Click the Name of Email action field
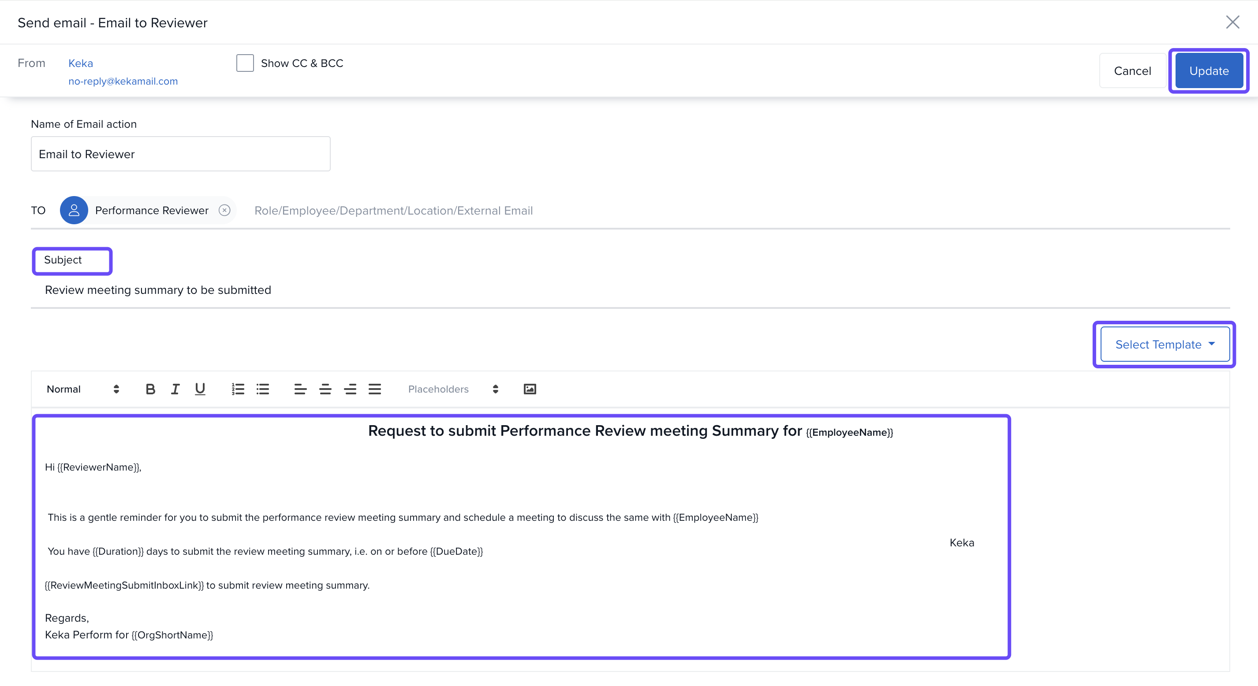This screenshot has height=686, width=1258. 180,154
